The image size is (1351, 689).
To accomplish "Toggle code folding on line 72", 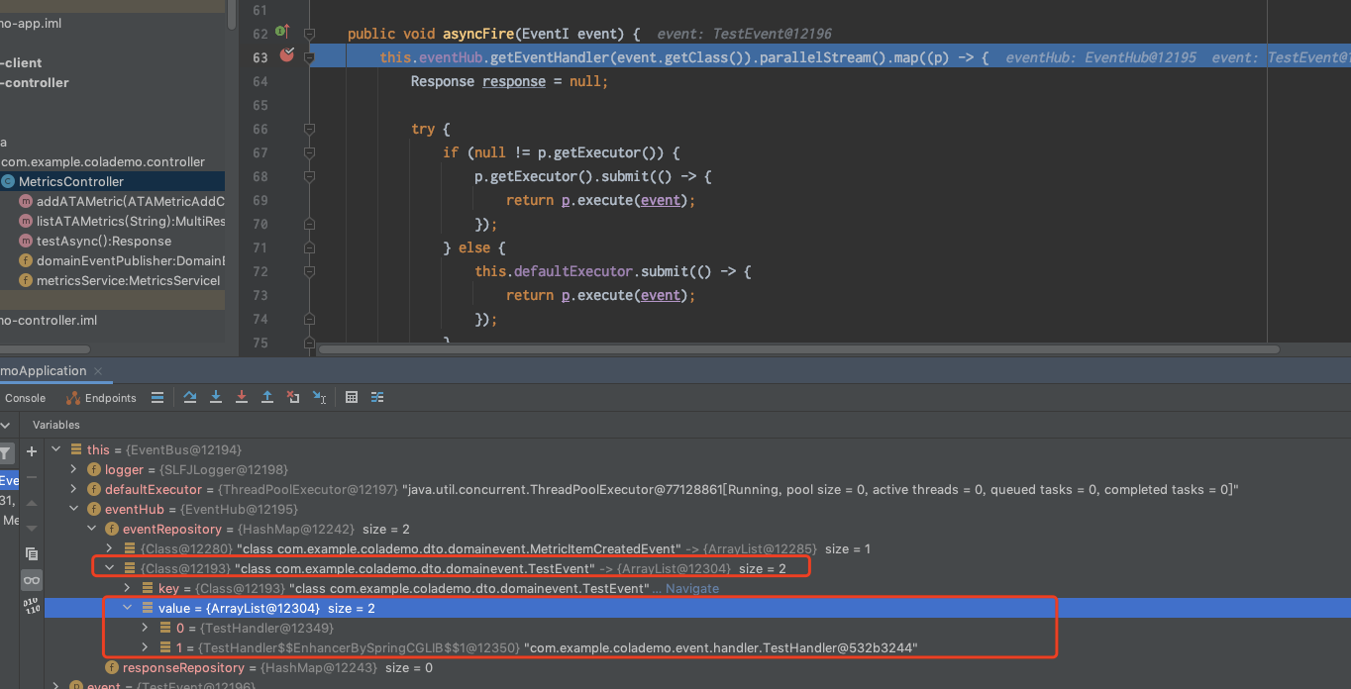I will [x=309, y=271].
